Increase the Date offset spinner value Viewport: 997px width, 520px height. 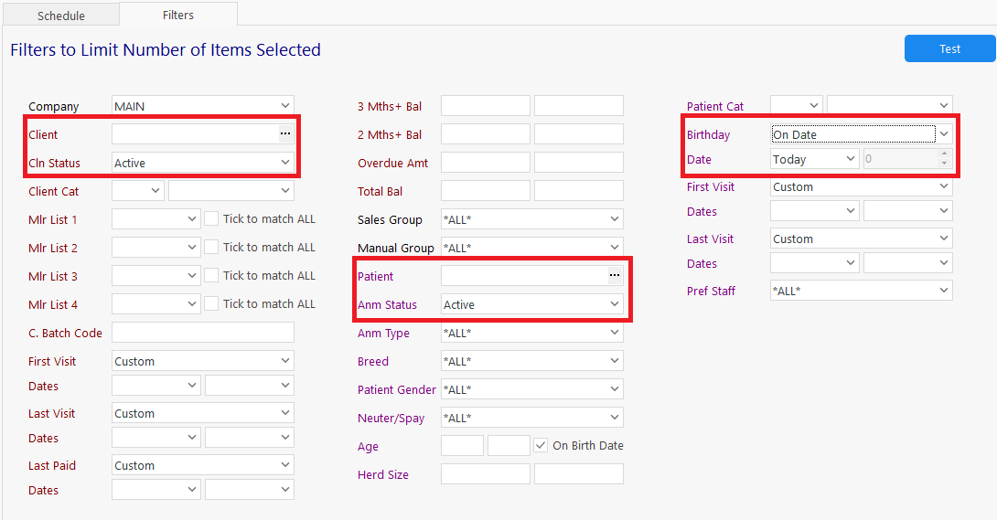(944, 154)
